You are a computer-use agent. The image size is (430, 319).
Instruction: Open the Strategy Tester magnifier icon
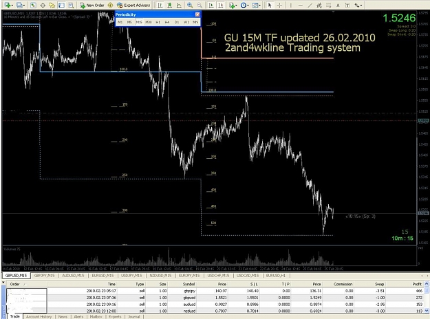pyautogui.click(x=71, y=5)
